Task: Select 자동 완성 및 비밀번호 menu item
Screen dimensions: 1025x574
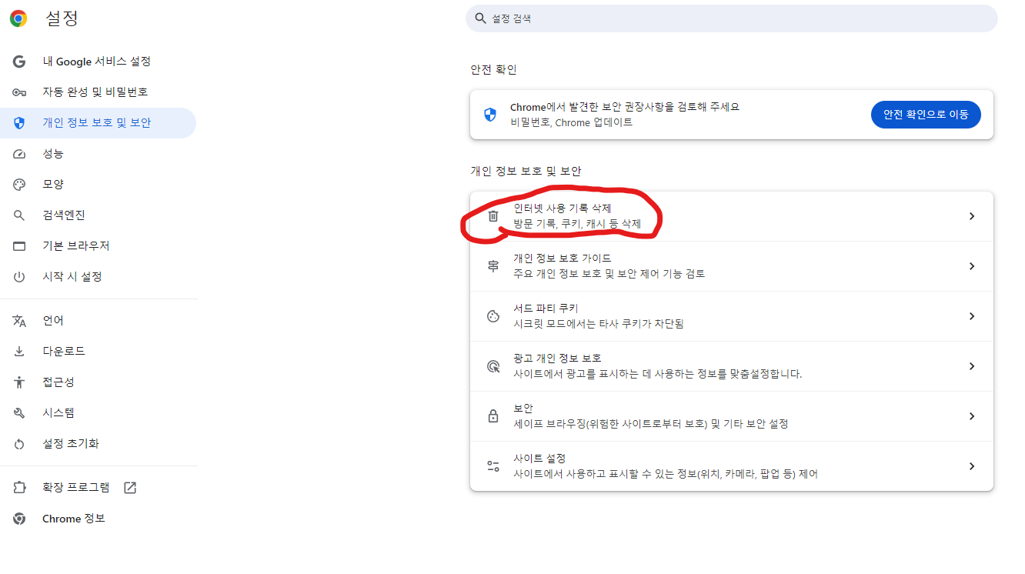Action: [98, 92]
